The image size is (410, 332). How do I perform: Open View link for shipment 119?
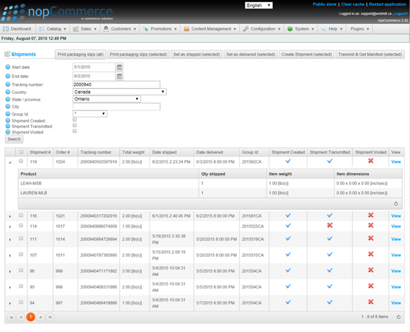tap(396, 162)
